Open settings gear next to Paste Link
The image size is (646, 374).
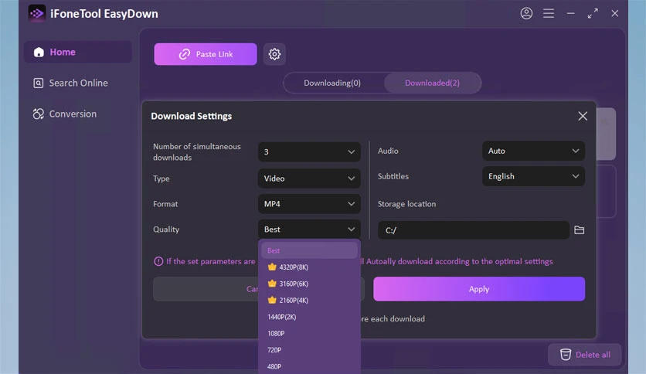(x=274, y=54)
